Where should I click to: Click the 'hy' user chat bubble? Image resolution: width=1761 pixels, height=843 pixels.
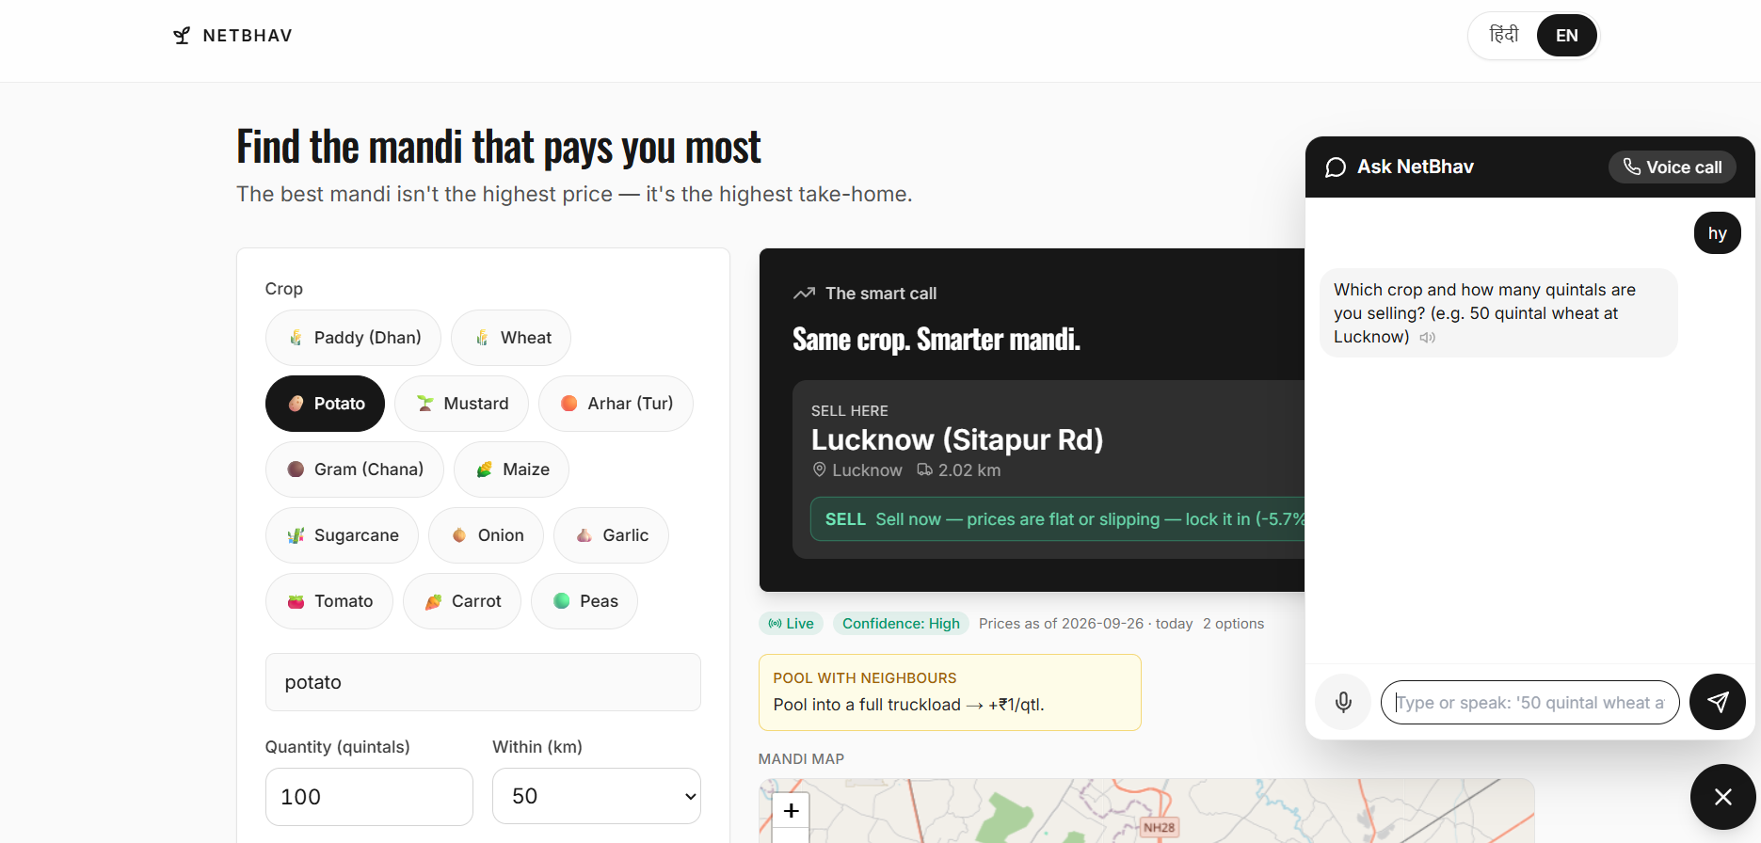pyautogui.click(x=1718, y=233)
